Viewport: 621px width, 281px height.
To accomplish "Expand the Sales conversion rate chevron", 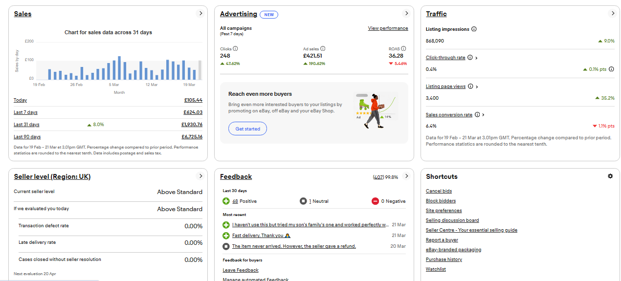I will coord(483,115).
